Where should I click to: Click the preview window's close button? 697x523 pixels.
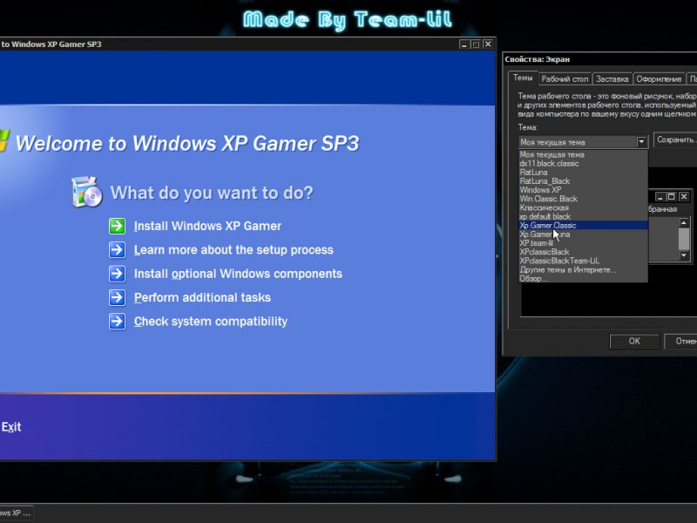click(x=684, y=197)
